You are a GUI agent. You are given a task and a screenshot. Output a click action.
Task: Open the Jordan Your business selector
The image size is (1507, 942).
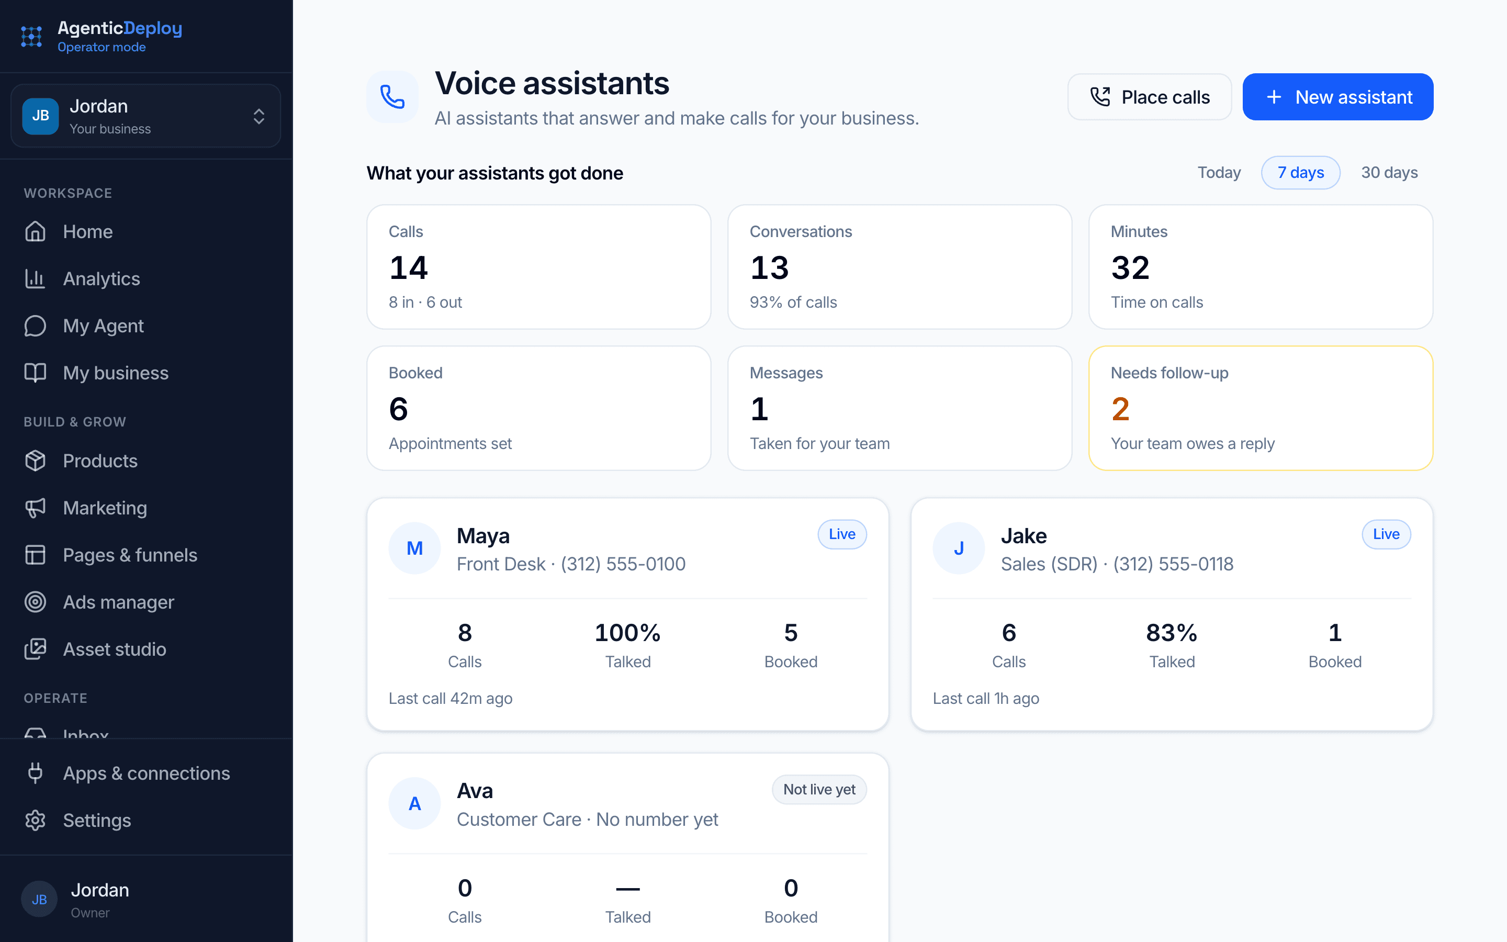coord(145,116)
